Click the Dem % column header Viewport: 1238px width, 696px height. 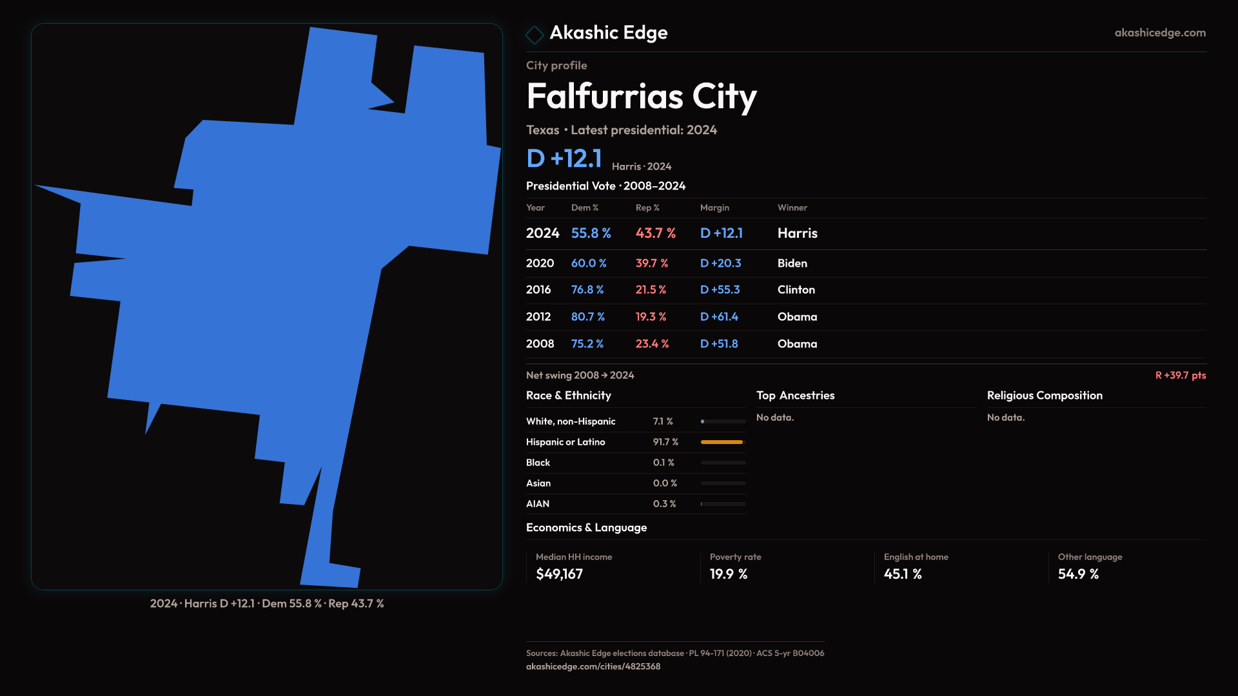[584, 208]
